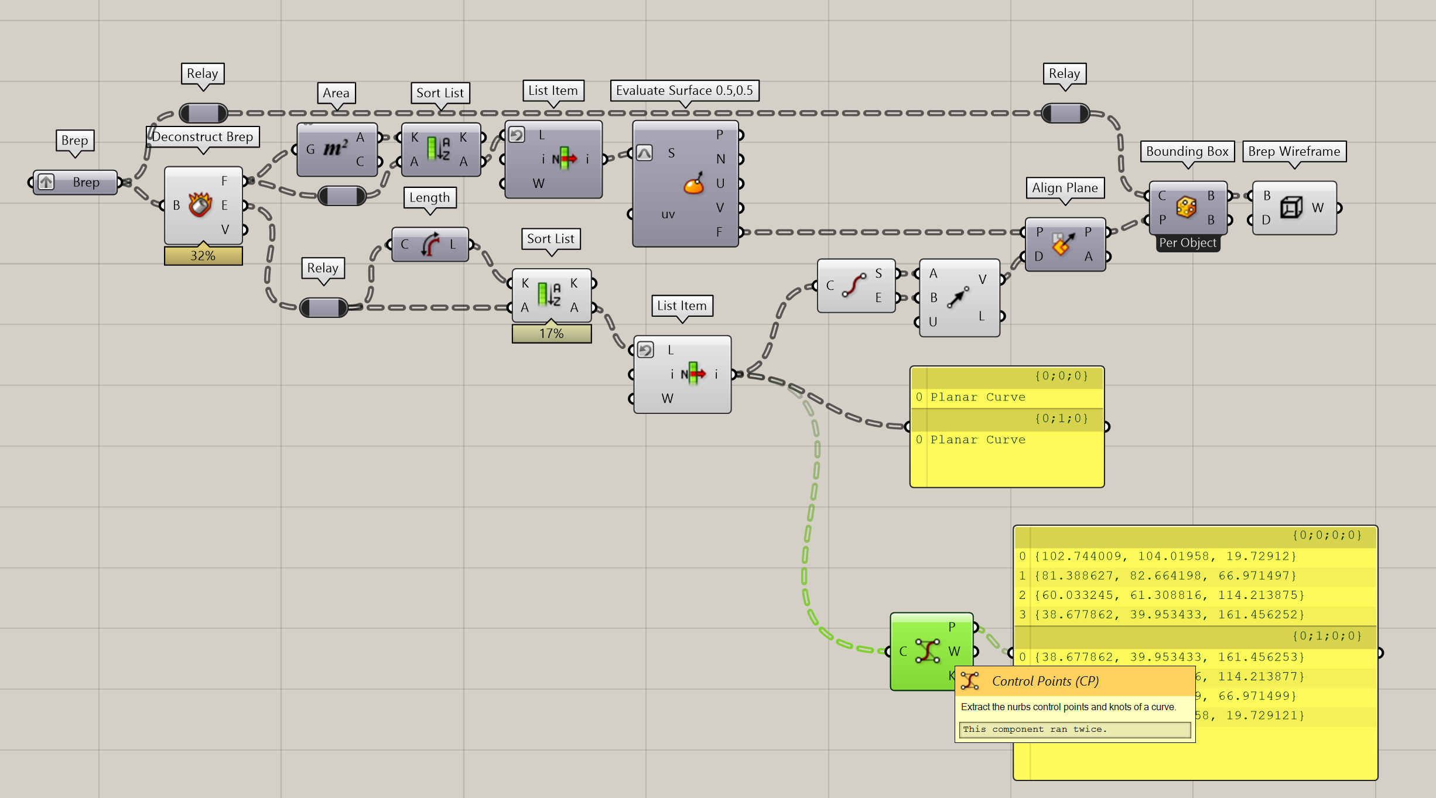Screen dimensions: 1436x798
Task: Click the Align Plane component icon
Action: pyautogui.click(x=1064, y=244)
